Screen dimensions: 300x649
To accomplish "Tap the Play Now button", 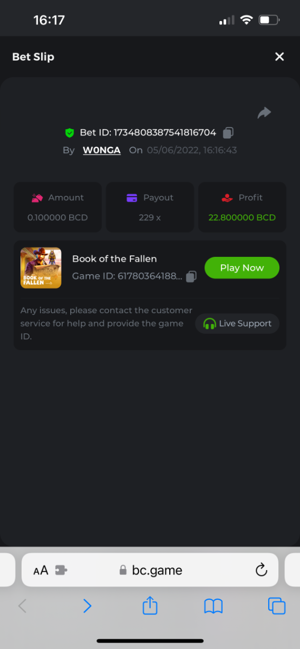I will (x=242, y=268).
